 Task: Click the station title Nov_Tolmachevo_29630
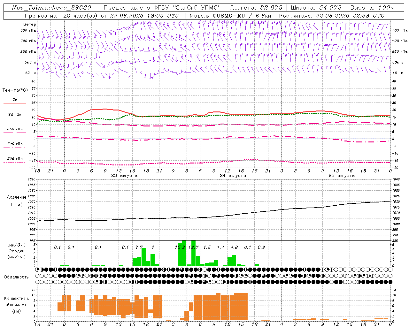point(51,8)
